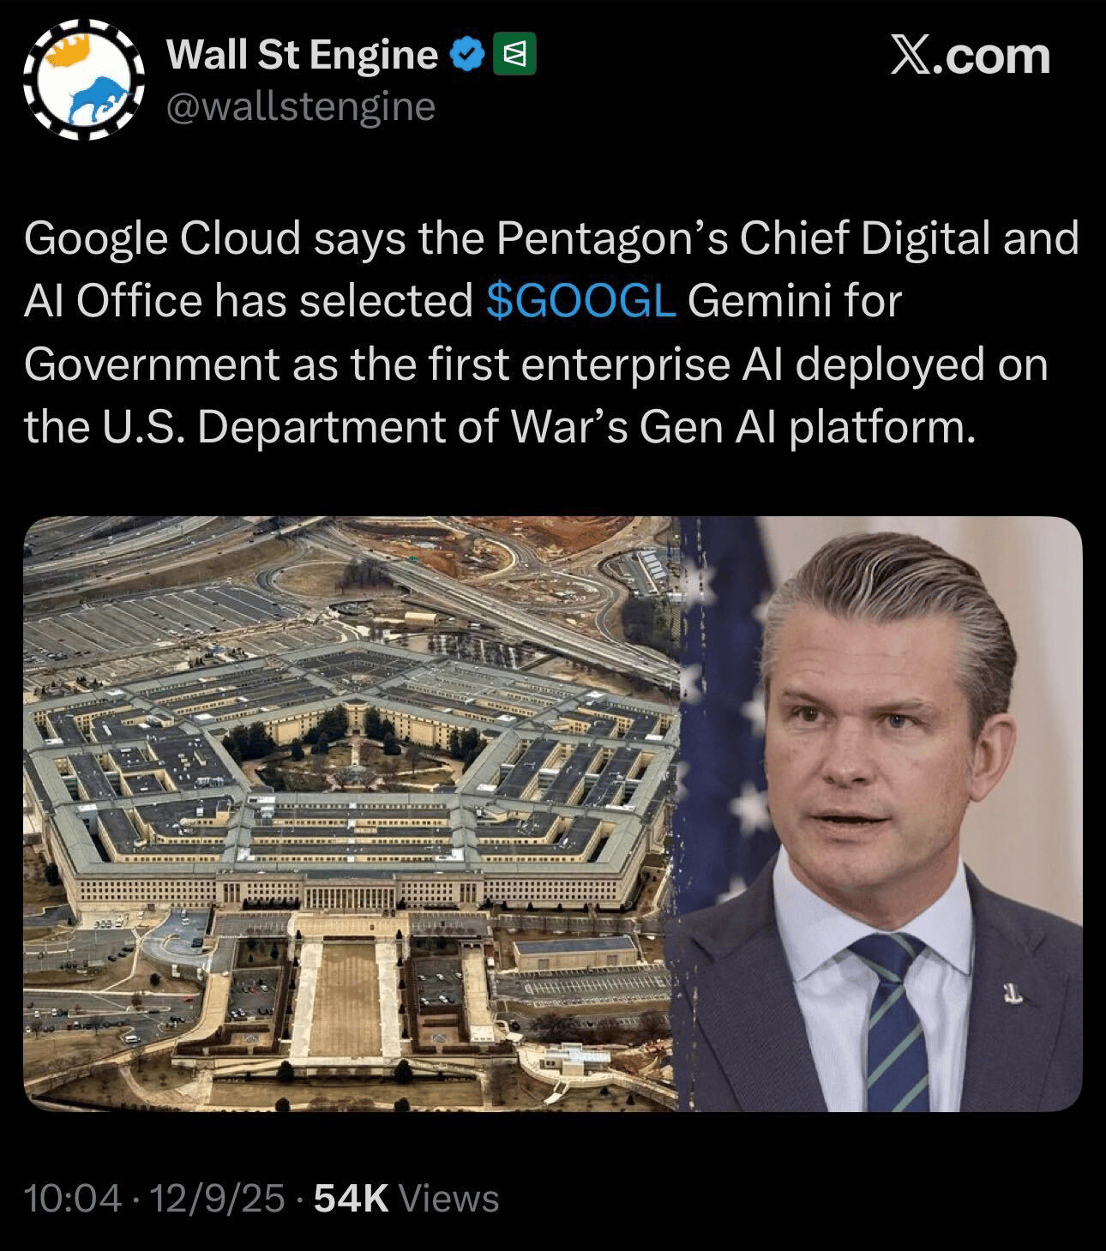Click the "Gemini for" text in tweet
The height and width of the screenshot is (1251, 1106).
pyautogui.click(x=794, y=301)
